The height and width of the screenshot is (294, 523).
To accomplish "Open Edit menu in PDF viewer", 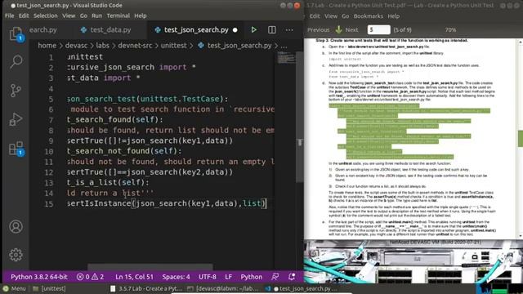I will coord(314,16).
